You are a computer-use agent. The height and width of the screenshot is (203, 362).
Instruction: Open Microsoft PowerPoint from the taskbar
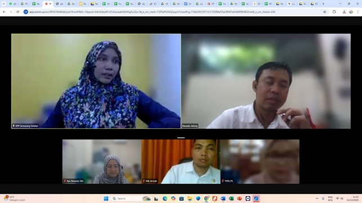pos(240,199)
